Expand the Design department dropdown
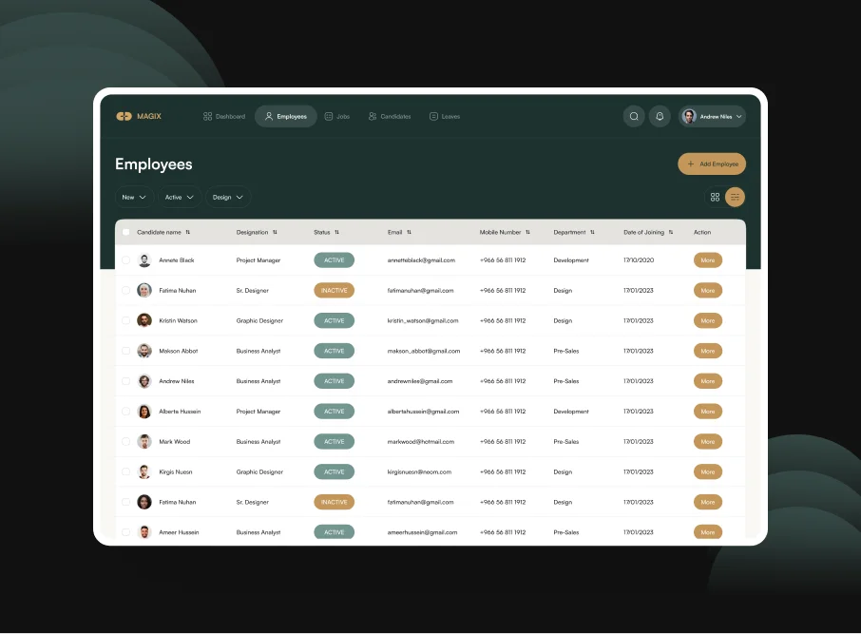The height and width of the screenshot is (634, 861). coord(227,197)
